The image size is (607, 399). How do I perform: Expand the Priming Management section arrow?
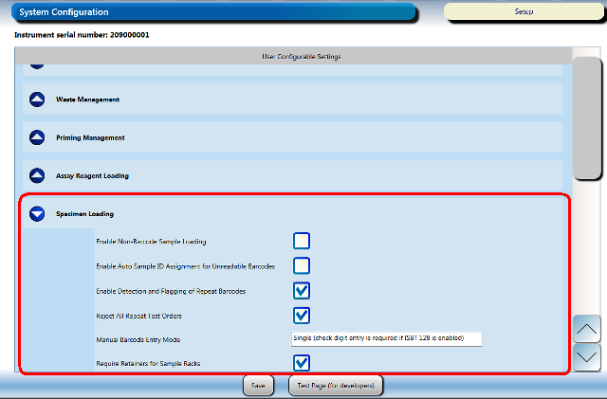[x=37, y=137]
